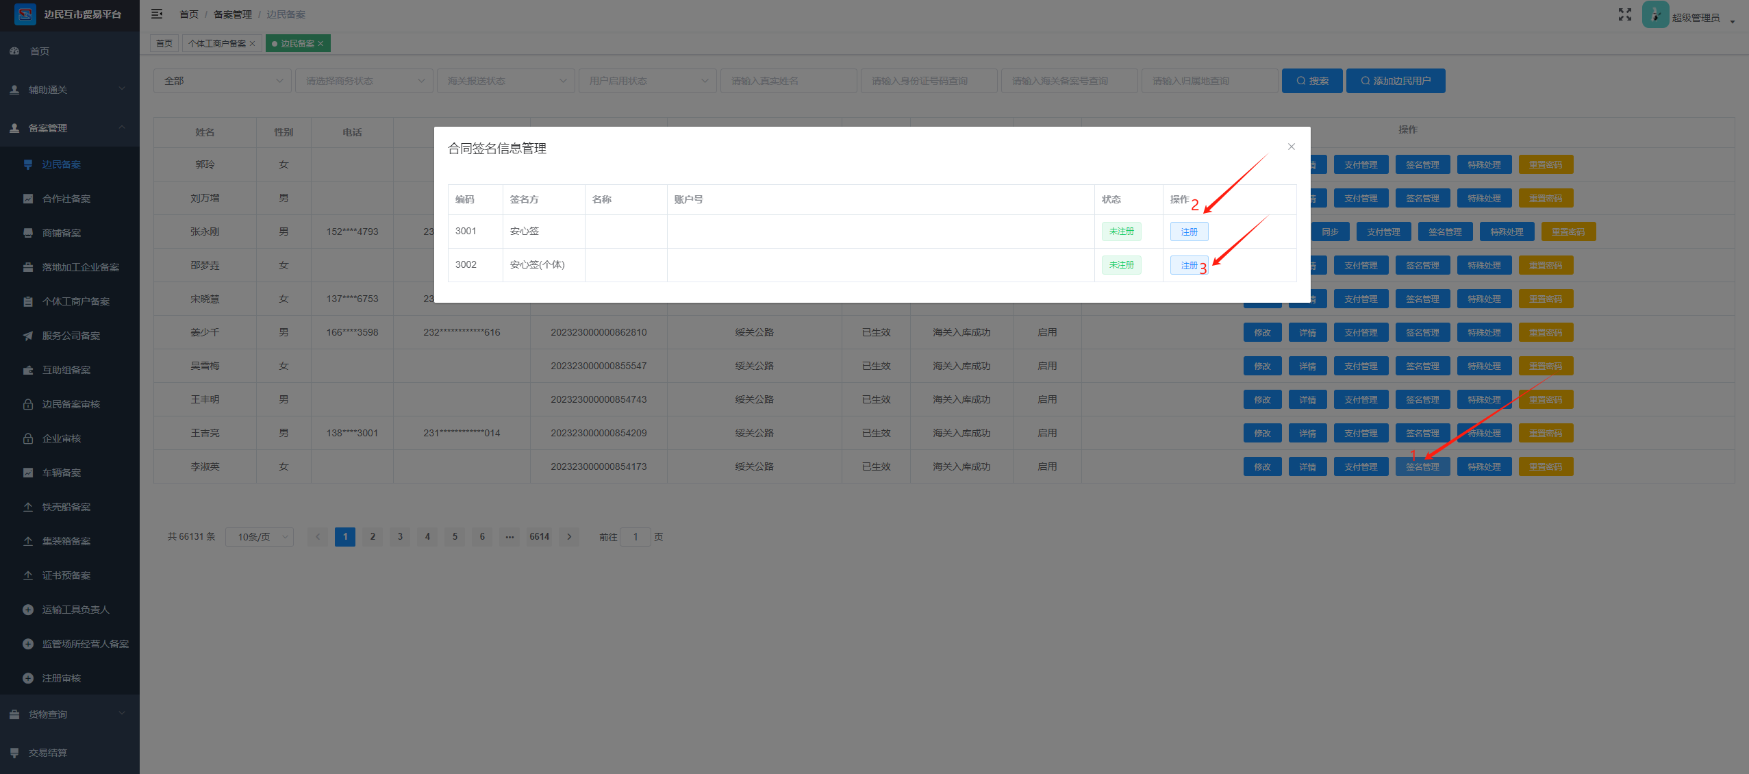Open 注册审核 sidebar item
The height and width of the screenshot is (774, 1749).
click(x=70, y=678)
